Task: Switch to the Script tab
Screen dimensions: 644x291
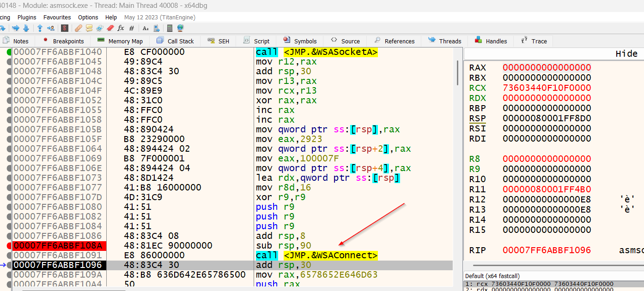Action: pos(256,41)
